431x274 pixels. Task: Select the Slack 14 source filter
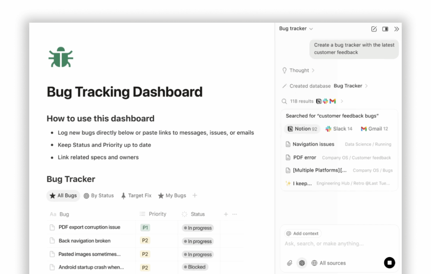[x=339, y=129]
